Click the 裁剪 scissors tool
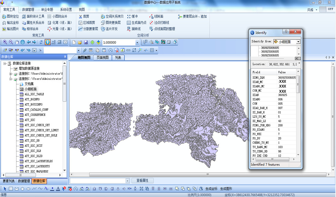This screenshot has width=336, height=197. coord(84,16)
